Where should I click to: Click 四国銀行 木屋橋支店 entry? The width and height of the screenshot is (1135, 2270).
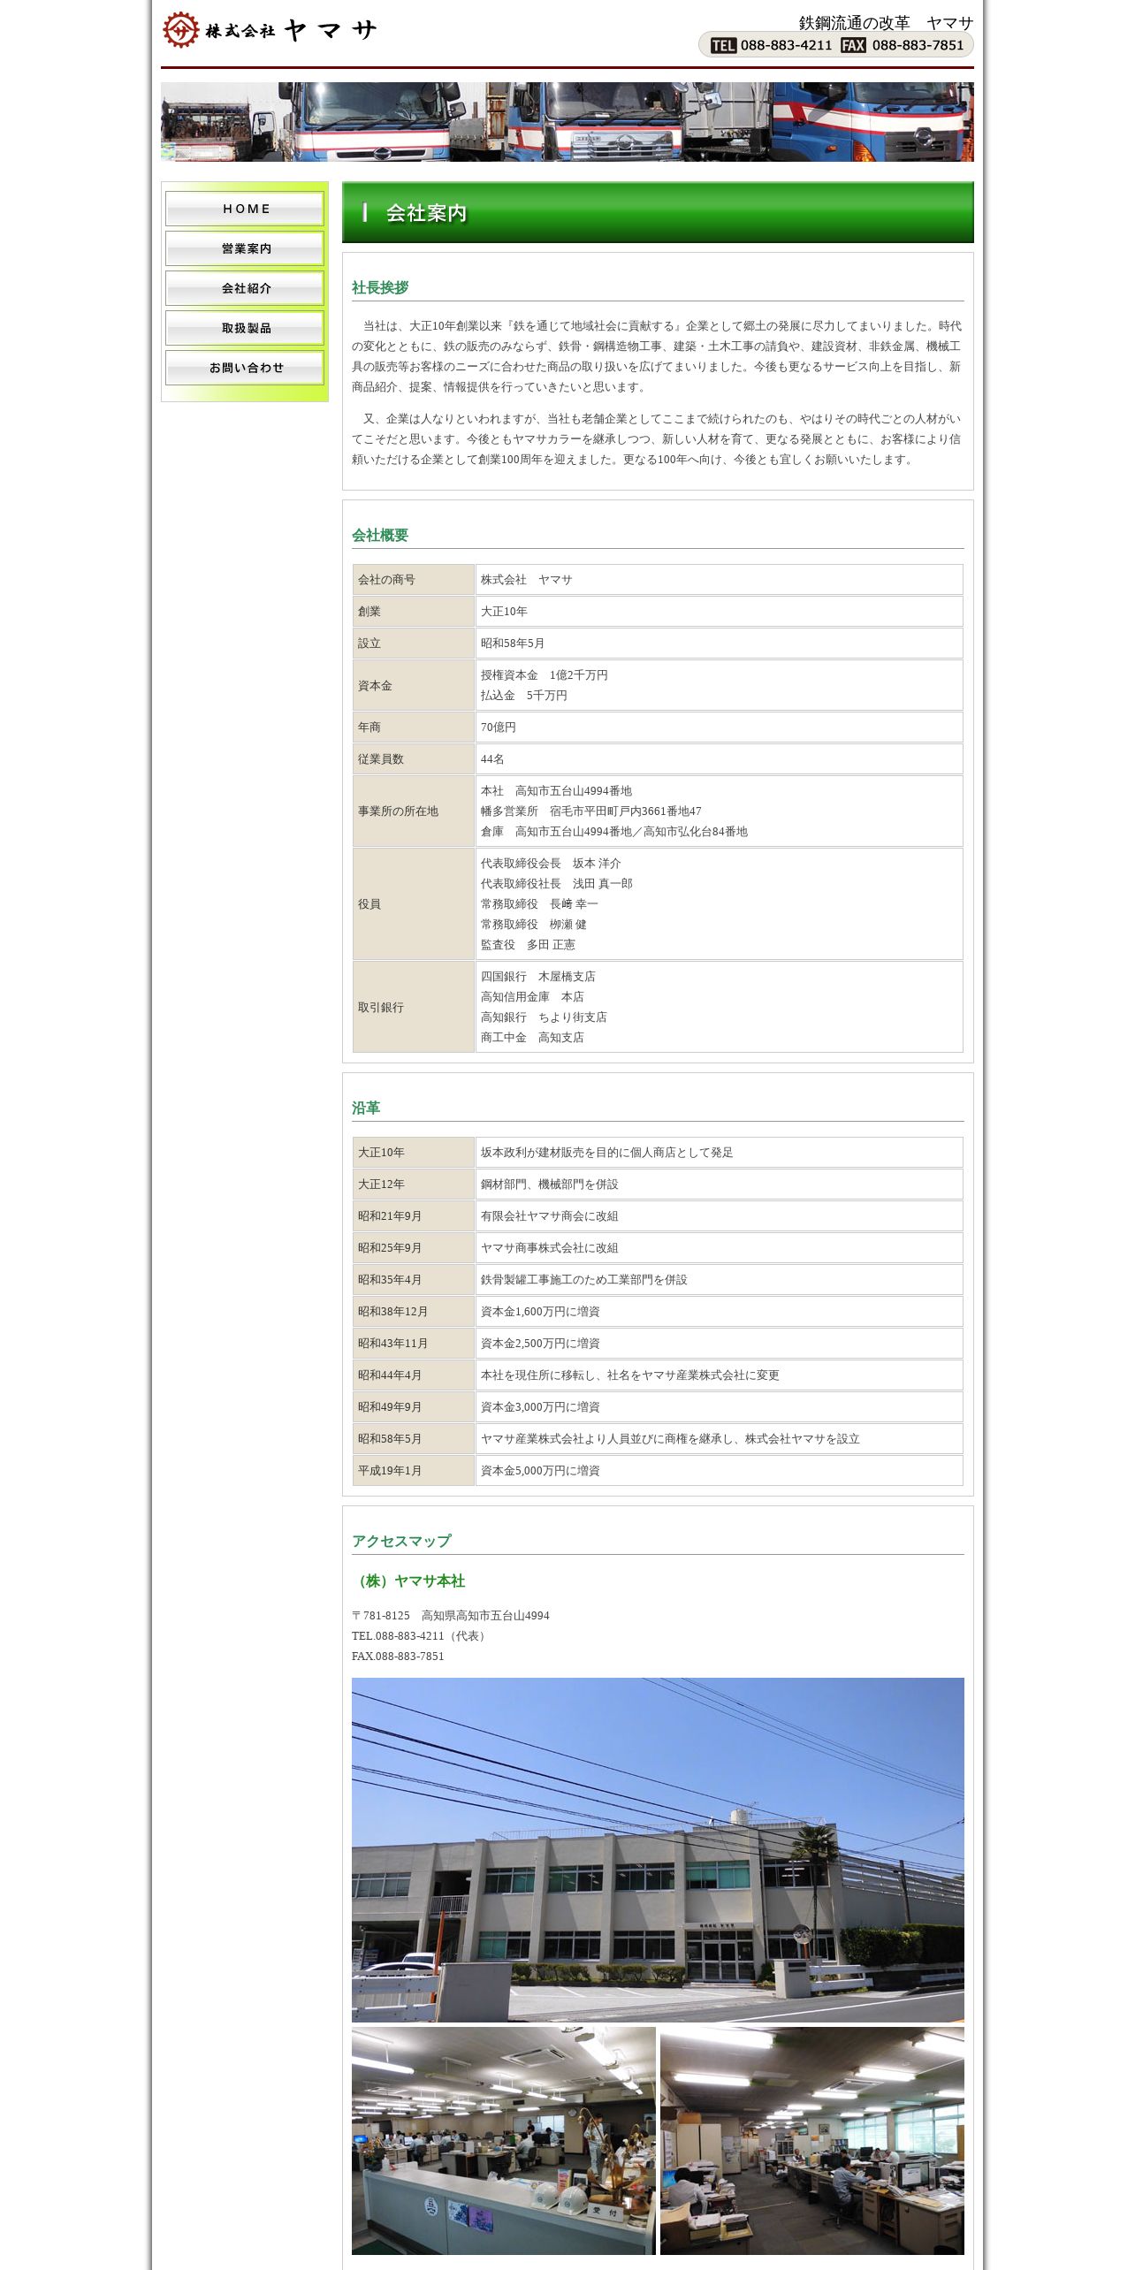pyautogui.click(x=538, y=977)
